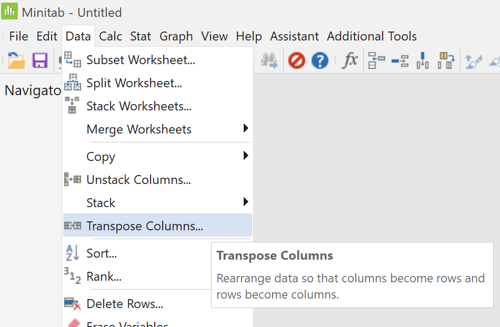Click the Delete Rows menu icon
This screenshot has height=327, width=500.
(73, 303)
